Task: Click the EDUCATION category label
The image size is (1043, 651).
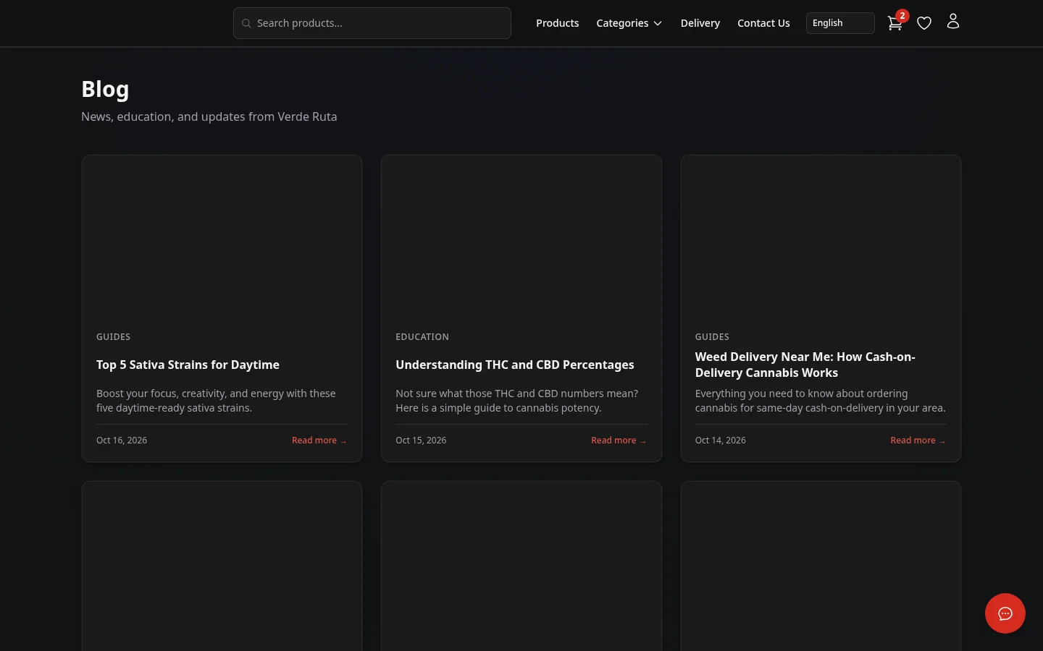Action: 422,337
